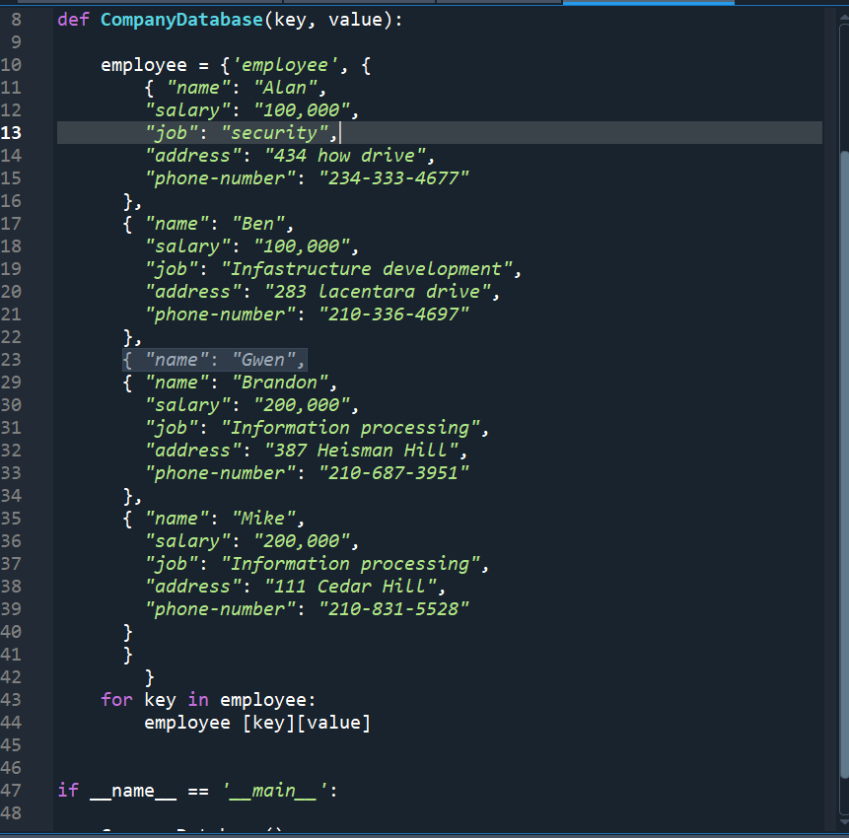This screenshot has width=849, height=838.
Task: Click line number 23 next to Gwen entry
Action: [x=12, y=359]
